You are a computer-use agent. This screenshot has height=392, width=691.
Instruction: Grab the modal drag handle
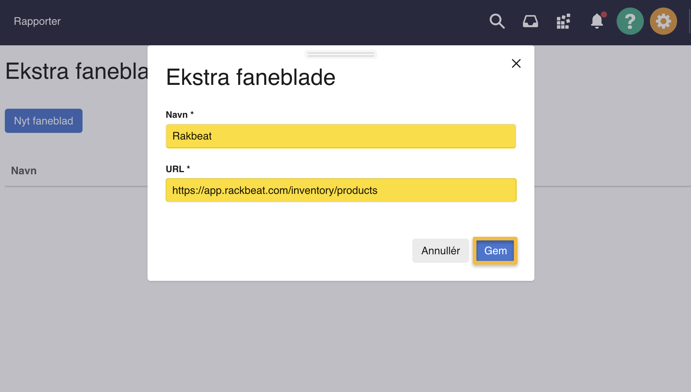(x=340, y=54)
